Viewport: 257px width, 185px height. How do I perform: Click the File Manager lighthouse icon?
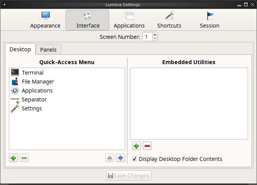click(x=15, y=81)
